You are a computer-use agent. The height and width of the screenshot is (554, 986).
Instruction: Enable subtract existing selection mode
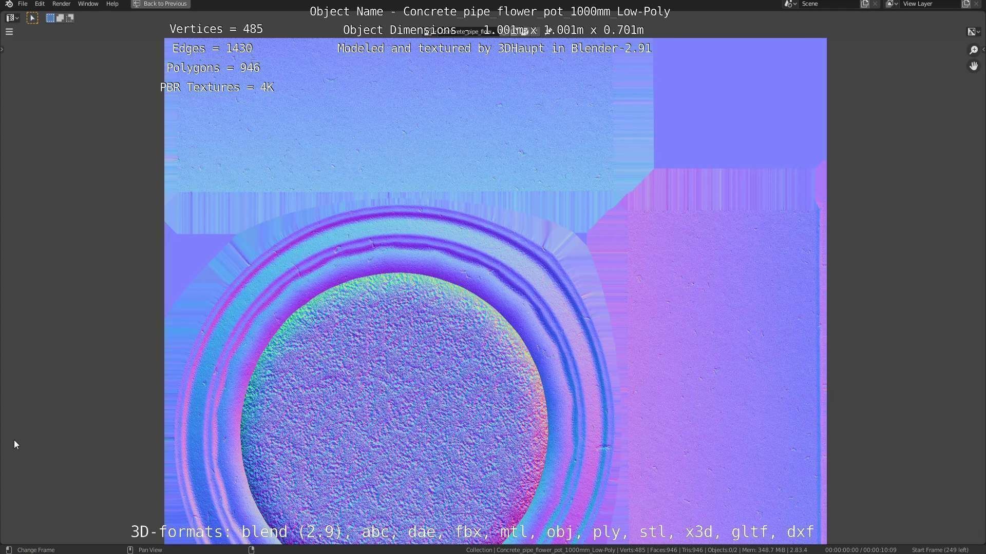pos(70,18)
